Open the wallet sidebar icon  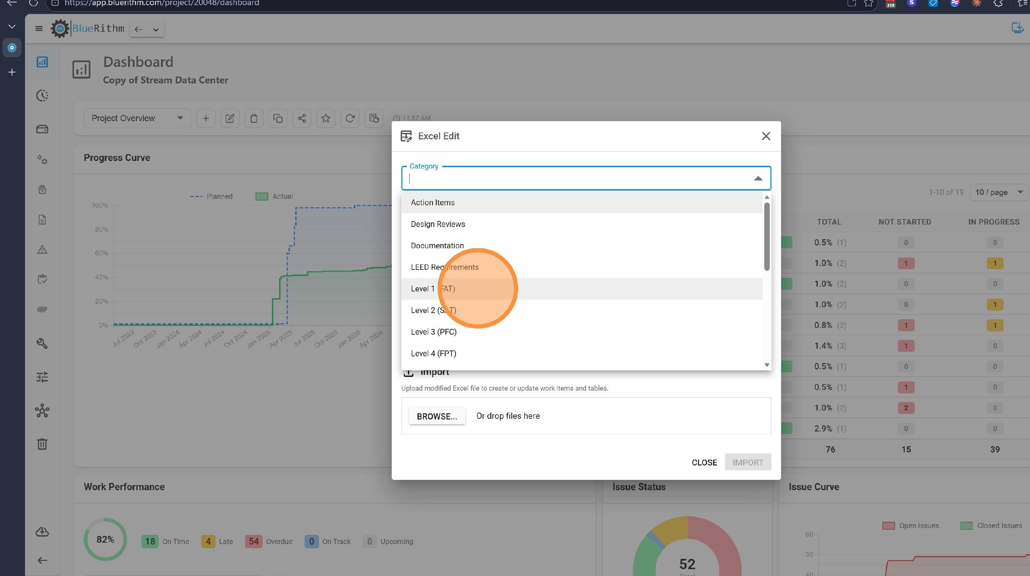[42, 129]
